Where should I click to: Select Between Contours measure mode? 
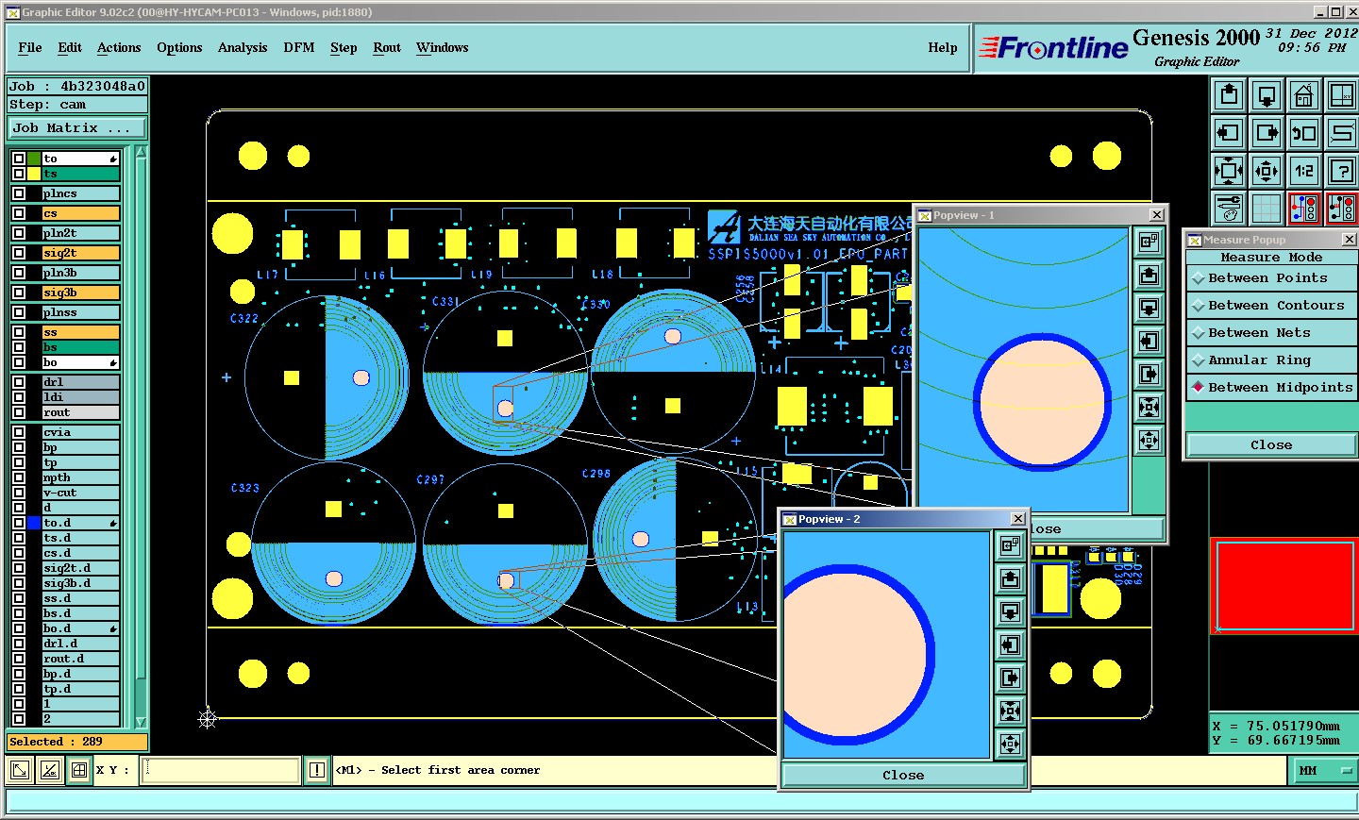1271,306
